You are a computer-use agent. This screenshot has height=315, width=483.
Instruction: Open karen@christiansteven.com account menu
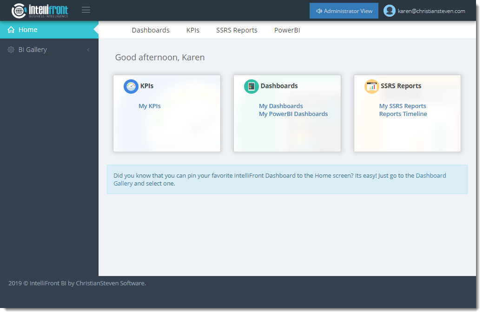[431, 11]
